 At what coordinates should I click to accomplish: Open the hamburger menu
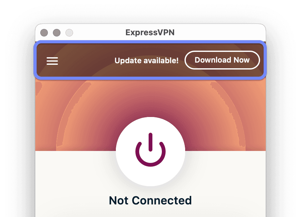pos(52,61)
